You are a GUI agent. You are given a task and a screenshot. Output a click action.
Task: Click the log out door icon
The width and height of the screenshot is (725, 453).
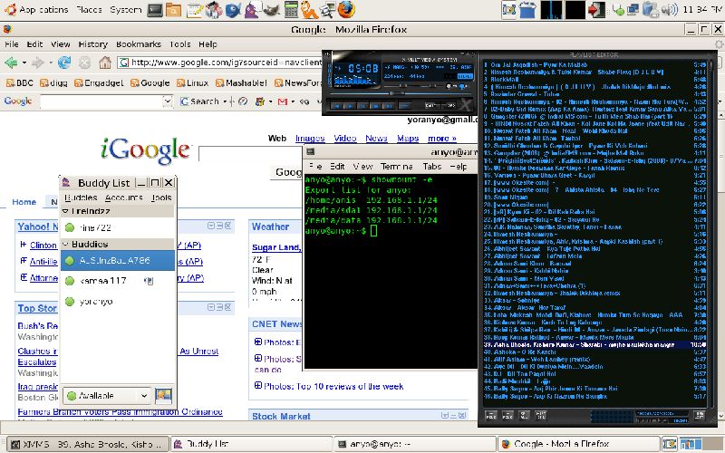pos(596,9)
